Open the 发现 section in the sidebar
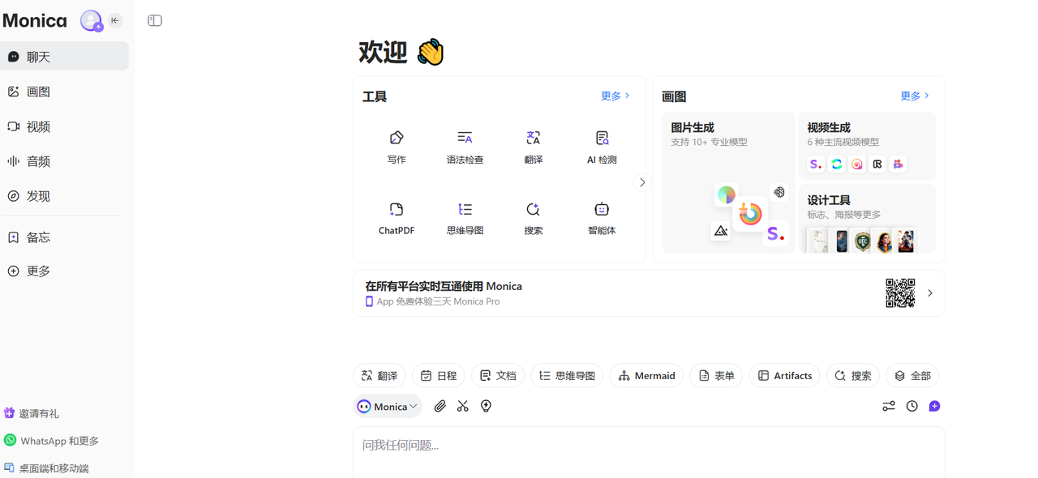Viewport: 1038px width, 478px height. (x=64, y=196)
